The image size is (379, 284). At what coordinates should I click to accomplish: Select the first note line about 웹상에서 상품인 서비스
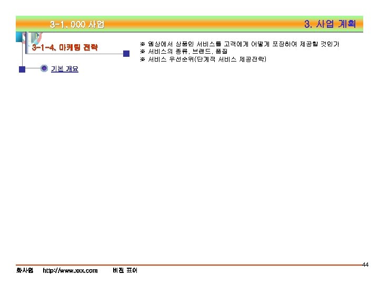(240, 44)
